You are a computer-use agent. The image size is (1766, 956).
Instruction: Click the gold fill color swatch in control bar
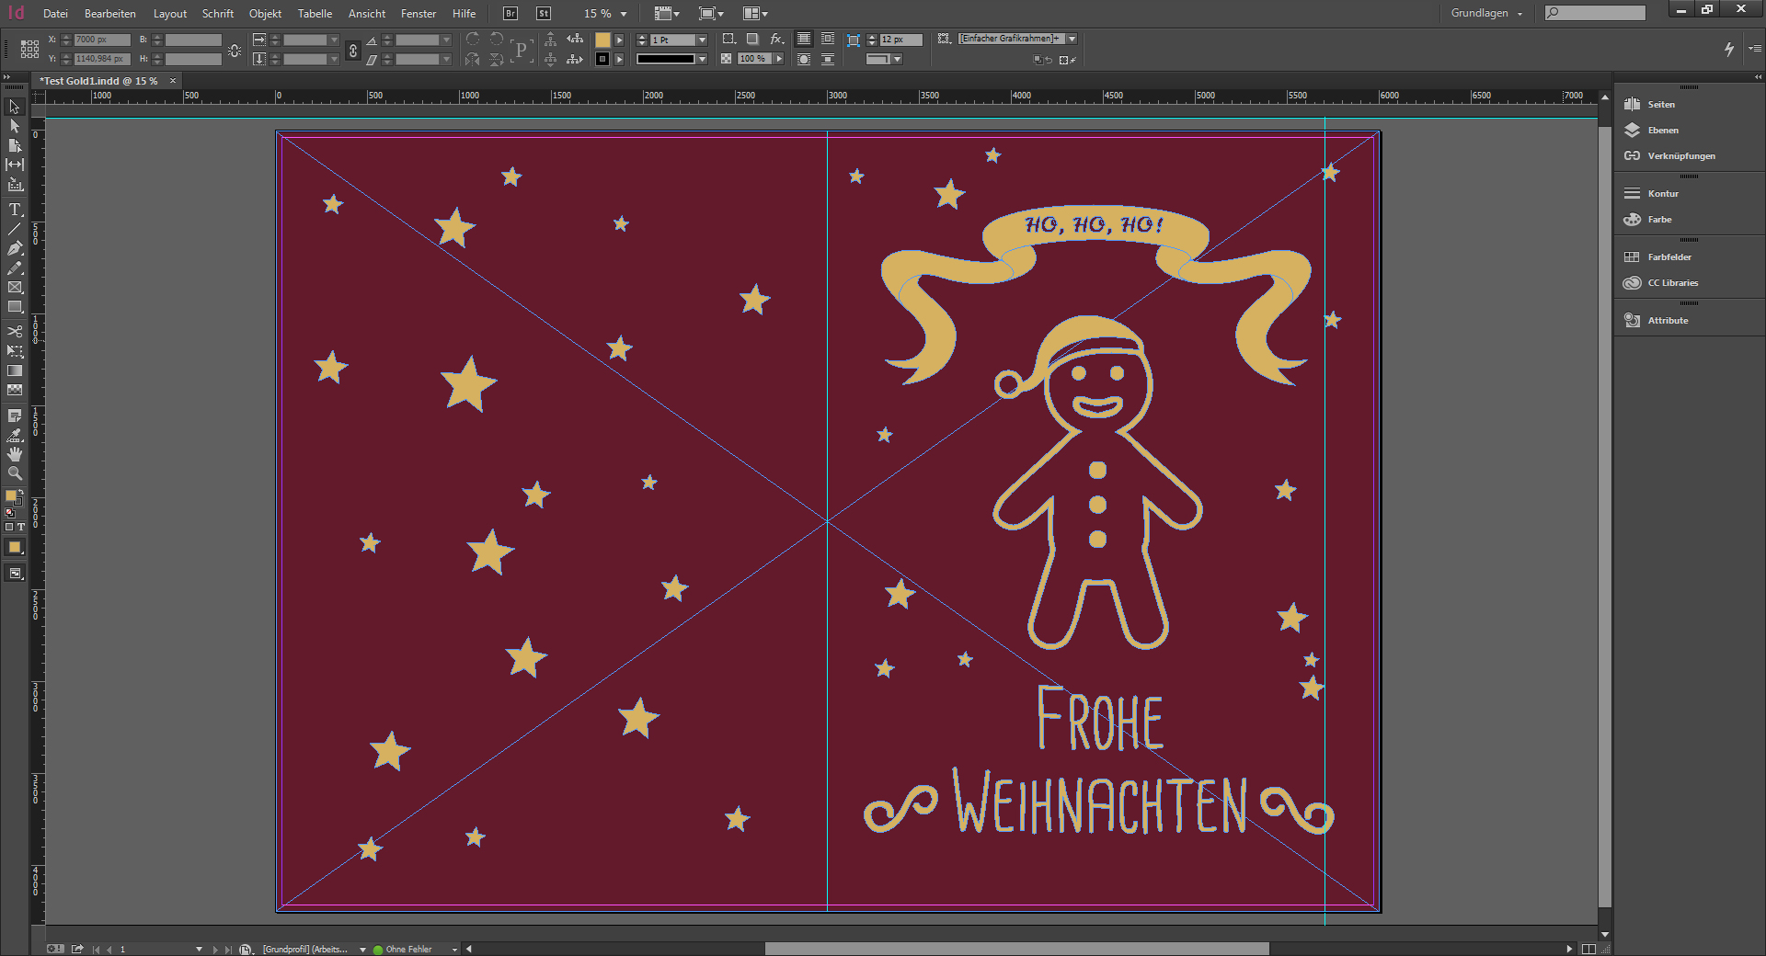click(x=602, y=40)
